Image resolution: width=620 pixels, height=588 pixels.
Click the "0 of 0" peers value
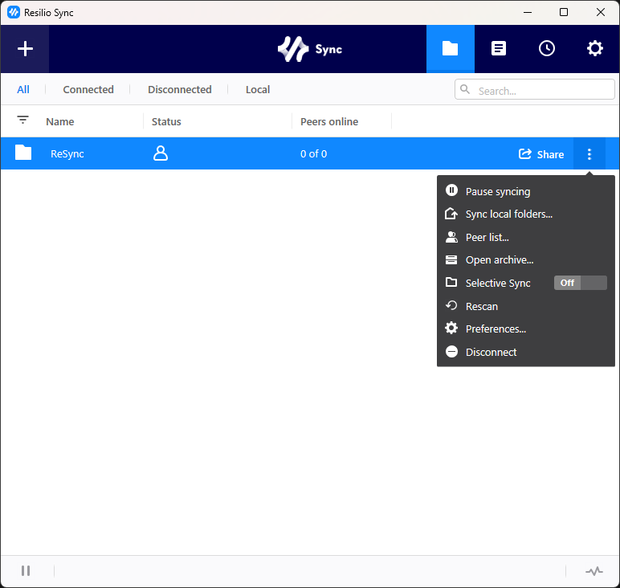click(313, 153)
